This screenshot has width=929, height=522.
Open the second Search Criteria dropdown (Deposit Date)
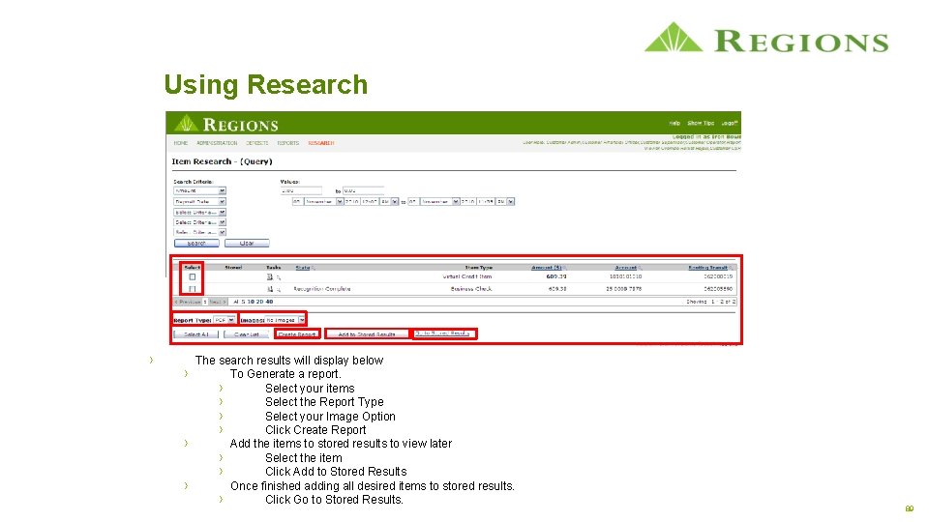199,202
